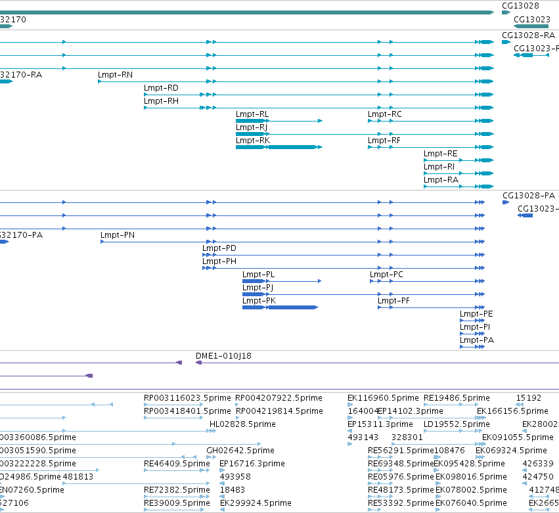Viewport: 559px width, 513px height.
Task: Select the Lmpt-RJ transcript
Action: click(x=365, y=134)
